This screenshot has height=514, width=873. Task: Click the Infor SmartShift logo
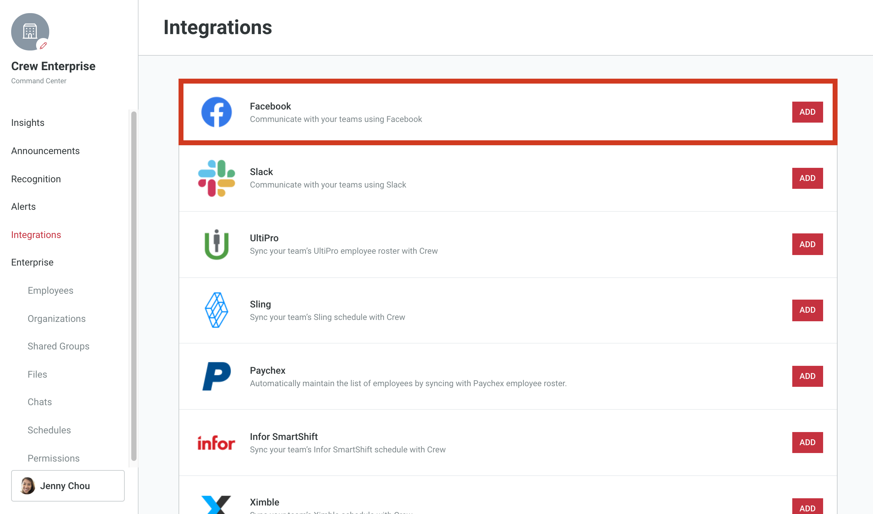216,443
